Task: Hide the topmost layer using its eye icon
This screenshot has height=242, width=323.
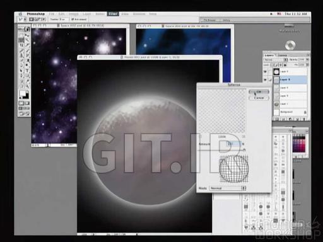Action: 266,72
